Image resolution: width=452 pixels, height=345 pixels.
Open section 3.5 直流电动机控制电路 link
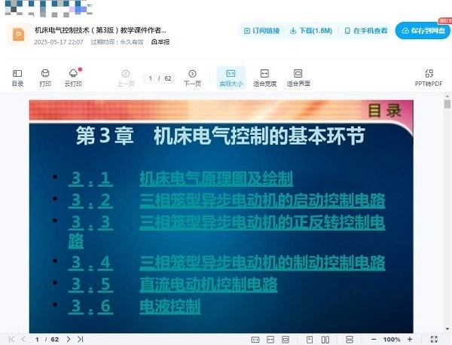[x=209, y=285]
